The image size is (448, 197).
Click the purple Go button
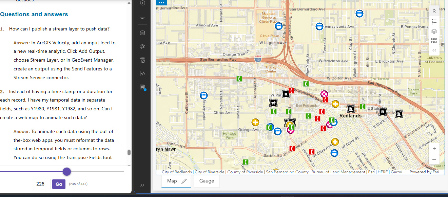[x=59, y=184]
